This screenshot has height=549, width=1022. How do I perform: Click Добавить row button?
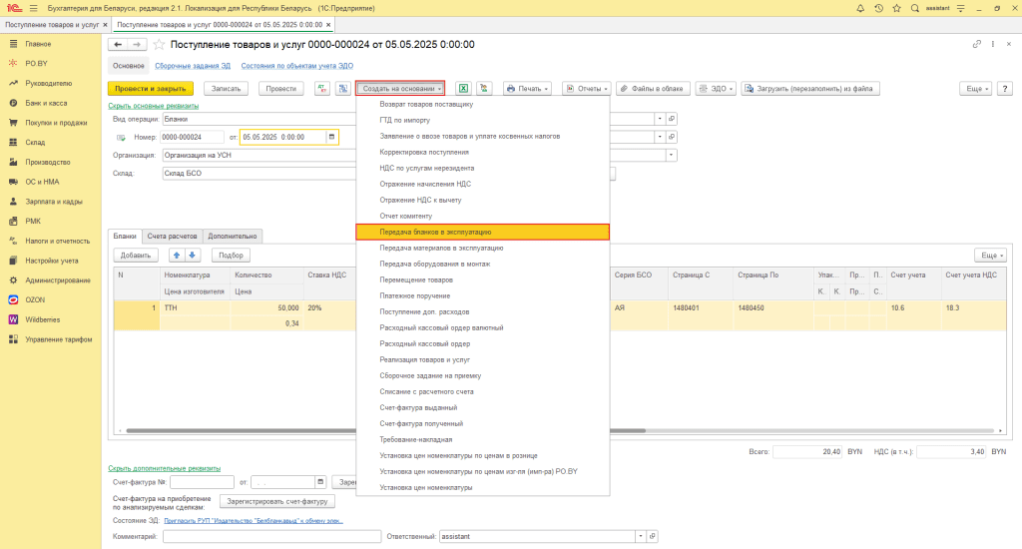[136, 255]
